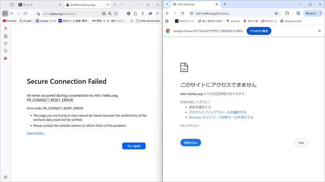325x182 pixels.
Task: Open YouTube bookmark in Firefox toolbar
Action: (9, 21)
